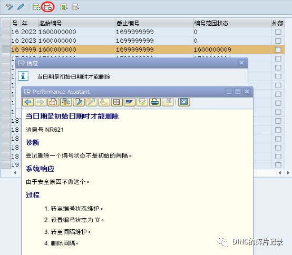Click dark blue flag icon in Performance Assistant
292x255 pixels.
click(x=130, y=102)
